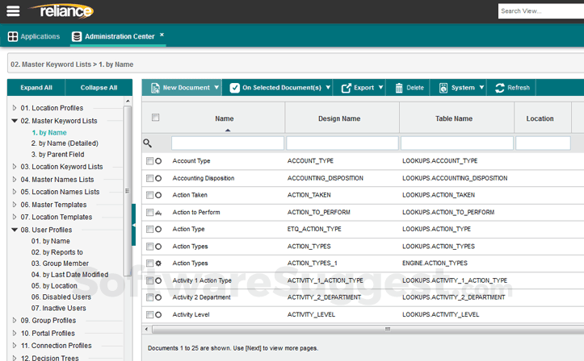
Task: Close the Administration Center tab
Action: tap(162, 35)
